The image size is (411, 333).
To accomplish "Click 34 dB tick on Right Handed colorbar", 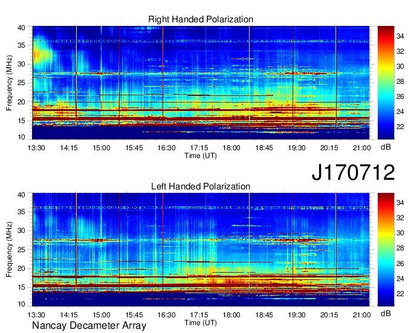I will click(x=400, y=36).
